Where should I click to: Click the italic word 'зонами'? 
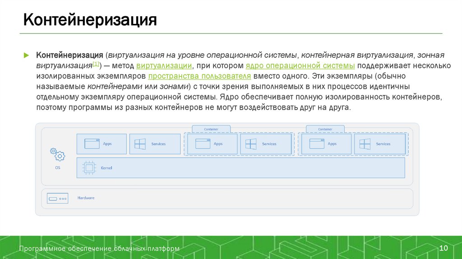174,86
